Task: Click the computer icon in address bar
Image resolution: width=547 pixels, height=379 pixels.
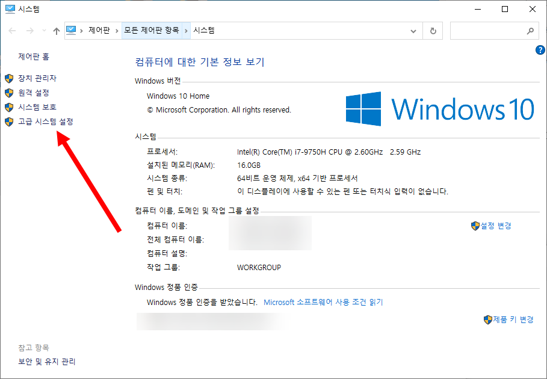Action: pyautogui.click(x=71, y=30)
